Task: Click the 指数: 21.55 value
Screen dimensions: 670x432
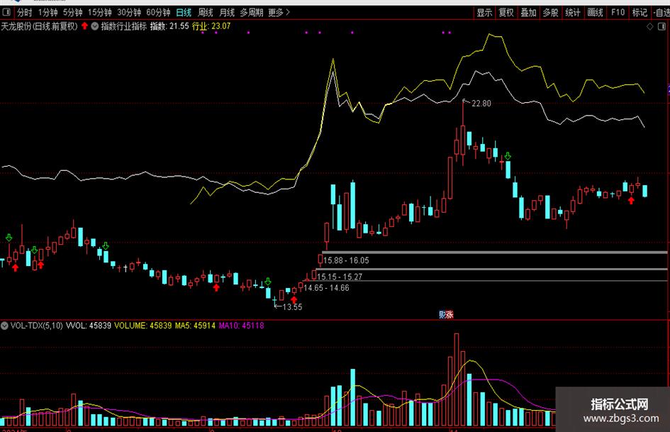Action: (x=169, y=26)
